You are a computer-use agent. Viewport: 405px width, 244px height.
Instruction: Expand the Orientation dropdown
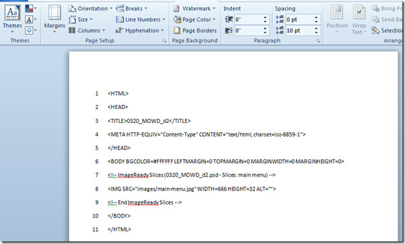[90, 9]
